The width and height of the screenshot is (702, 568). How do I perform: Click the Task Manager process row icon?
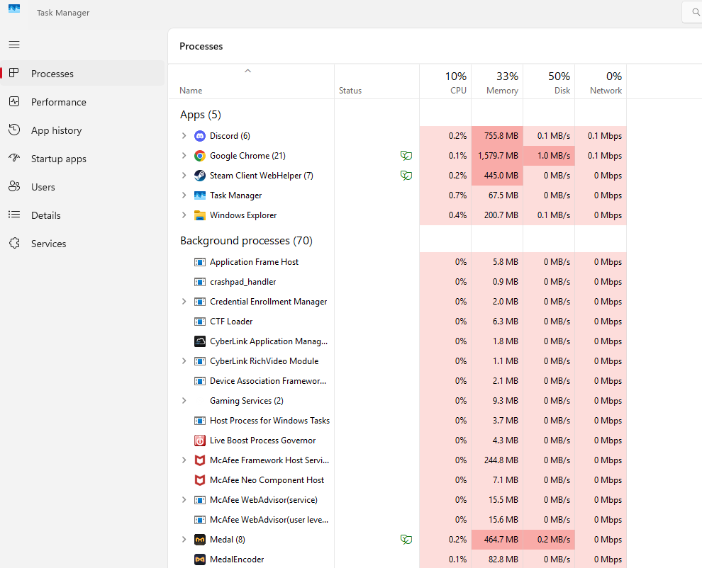pos(200,195)
